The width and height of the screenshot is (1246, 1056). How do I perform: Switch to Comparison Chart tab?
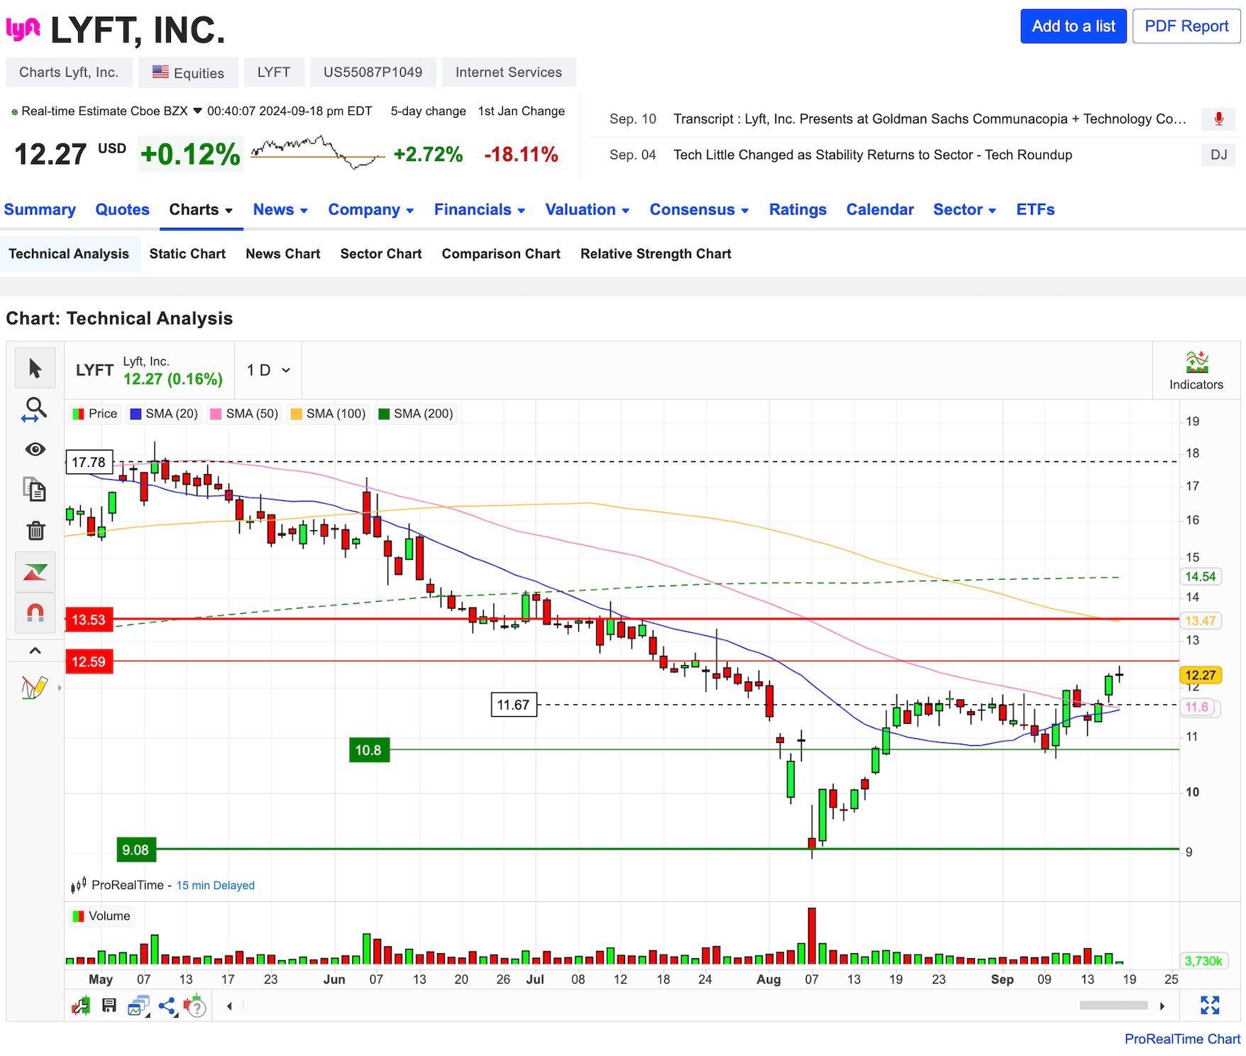pyautogui.click(x=501, y=254)
